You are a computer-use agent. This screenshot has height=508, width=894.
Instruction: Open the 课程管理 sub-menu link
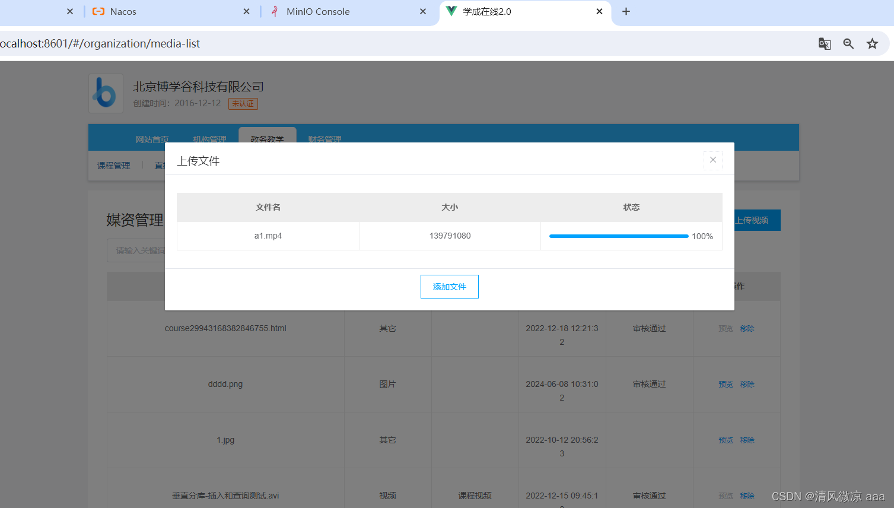click(113, 166)
